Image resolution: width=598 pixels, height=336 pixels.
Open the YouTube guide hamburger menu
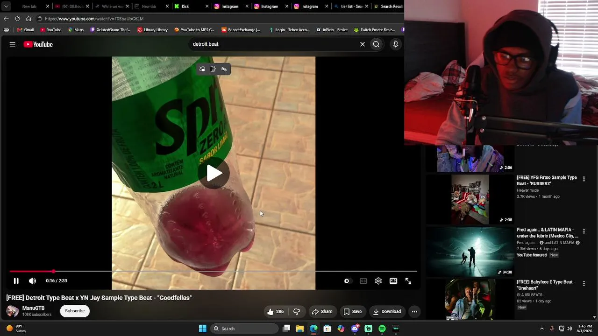tap(13, 44)
